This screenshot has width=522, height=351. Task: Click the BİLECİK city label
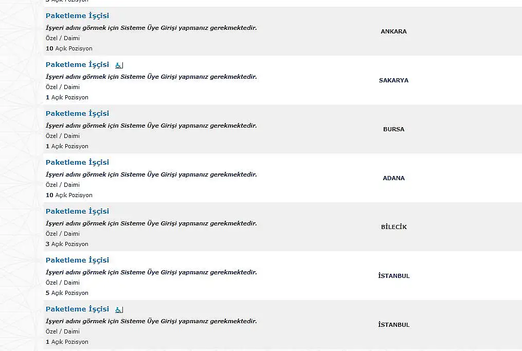tap(394, 227)
